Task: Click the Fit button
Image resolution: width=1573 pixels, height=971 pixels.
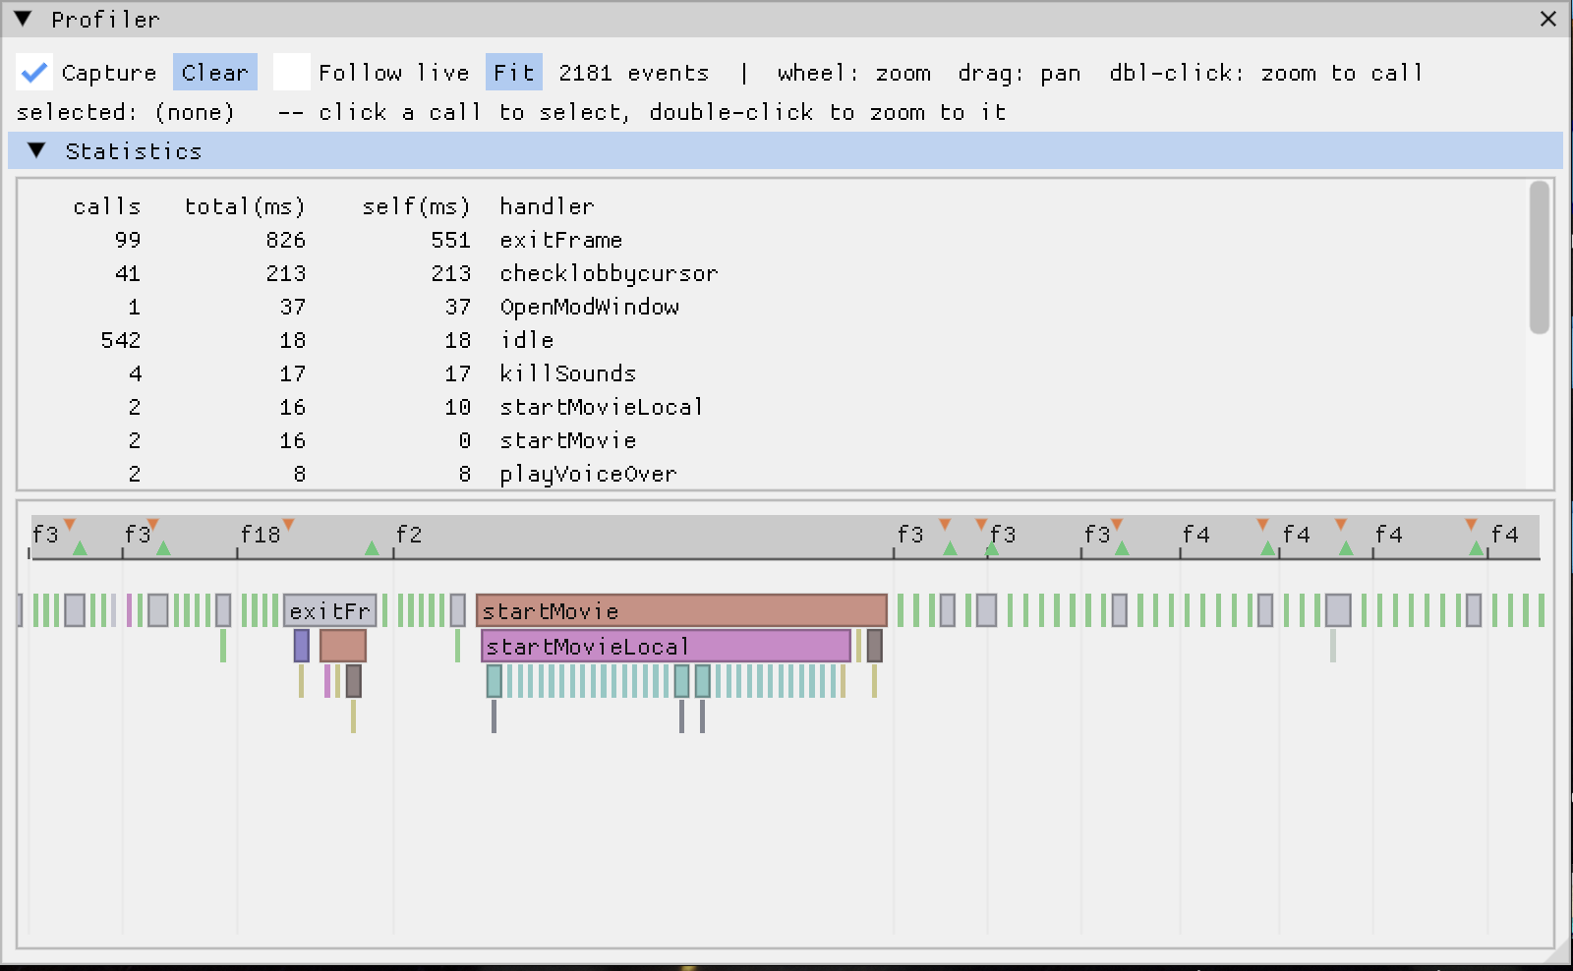Action: click(x=514, y=72)
